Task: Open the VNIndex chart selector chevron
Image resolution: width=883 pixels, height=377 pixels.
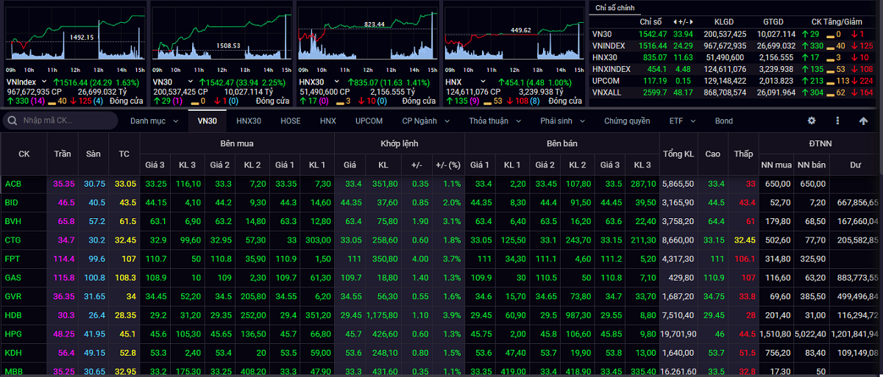Action: [x=45, y=82]
